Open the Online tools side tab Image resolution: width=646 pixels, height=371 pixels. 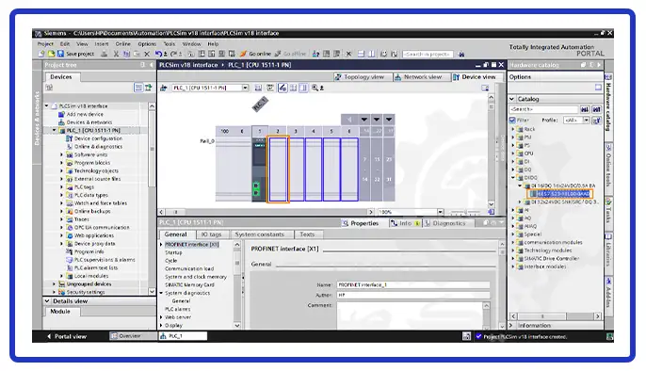tap(608, 165)
